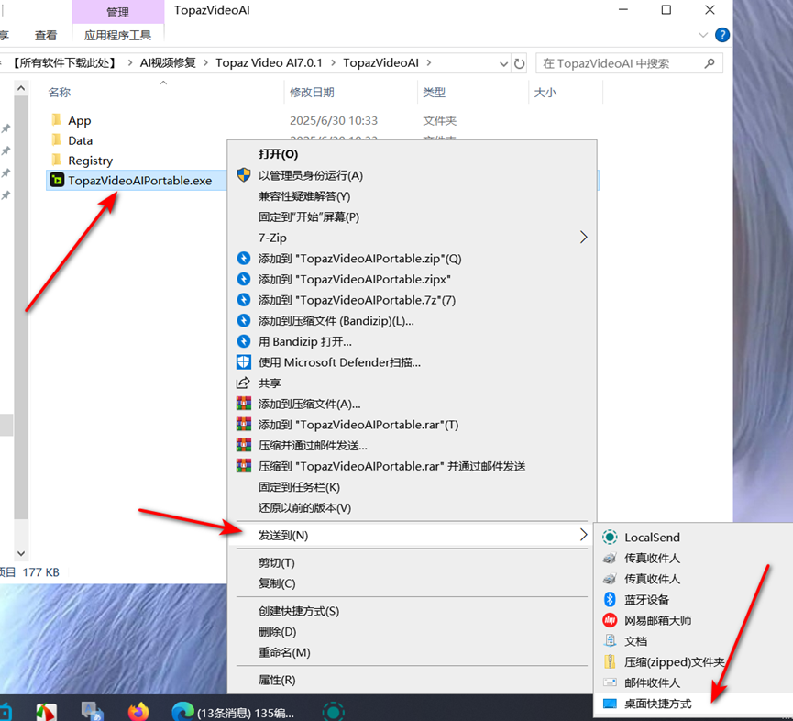The image size is (793, 721).
Task: Click Bandizip icon beside 'TopazVideoAIPortable.7z'(7)
Action: tap(244, 300)
